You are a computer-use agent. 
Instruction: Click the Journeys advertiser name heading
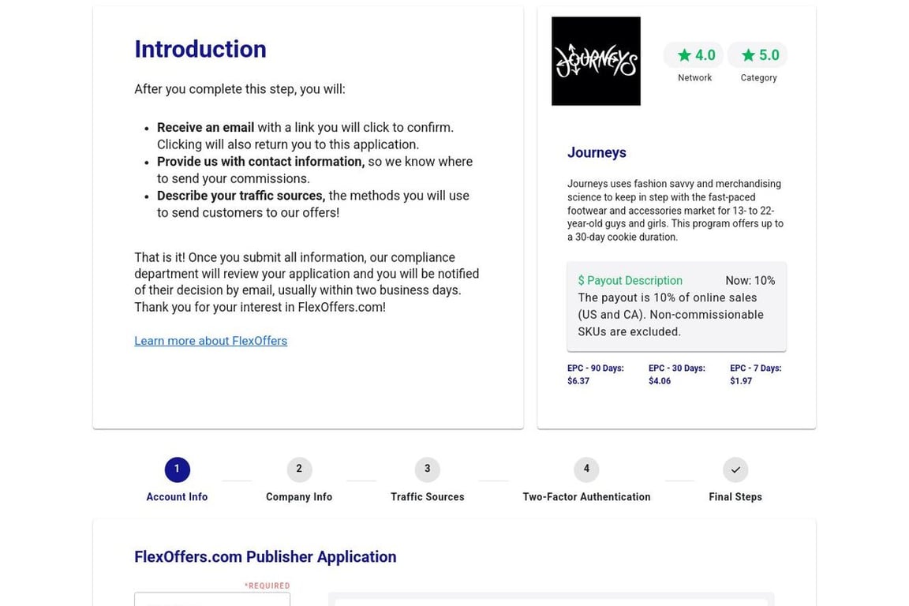pyautogui.click(x=597, y=153)
